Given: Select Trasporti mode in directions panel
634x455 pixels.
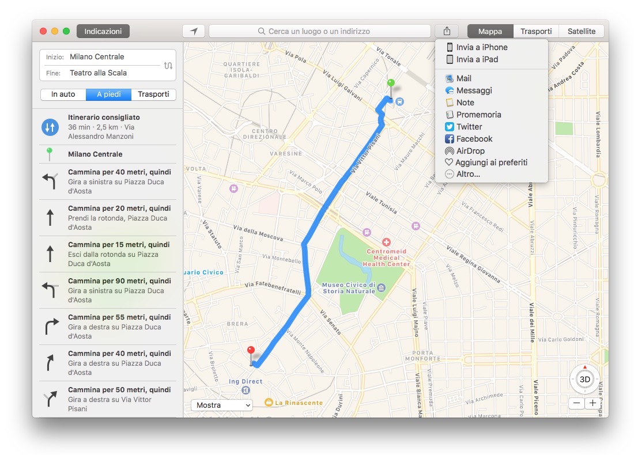Looking at the screenshot, I should point(154,94).
